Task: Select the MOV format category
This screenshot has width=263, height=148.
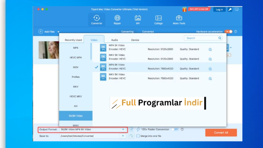Action: 76,67
